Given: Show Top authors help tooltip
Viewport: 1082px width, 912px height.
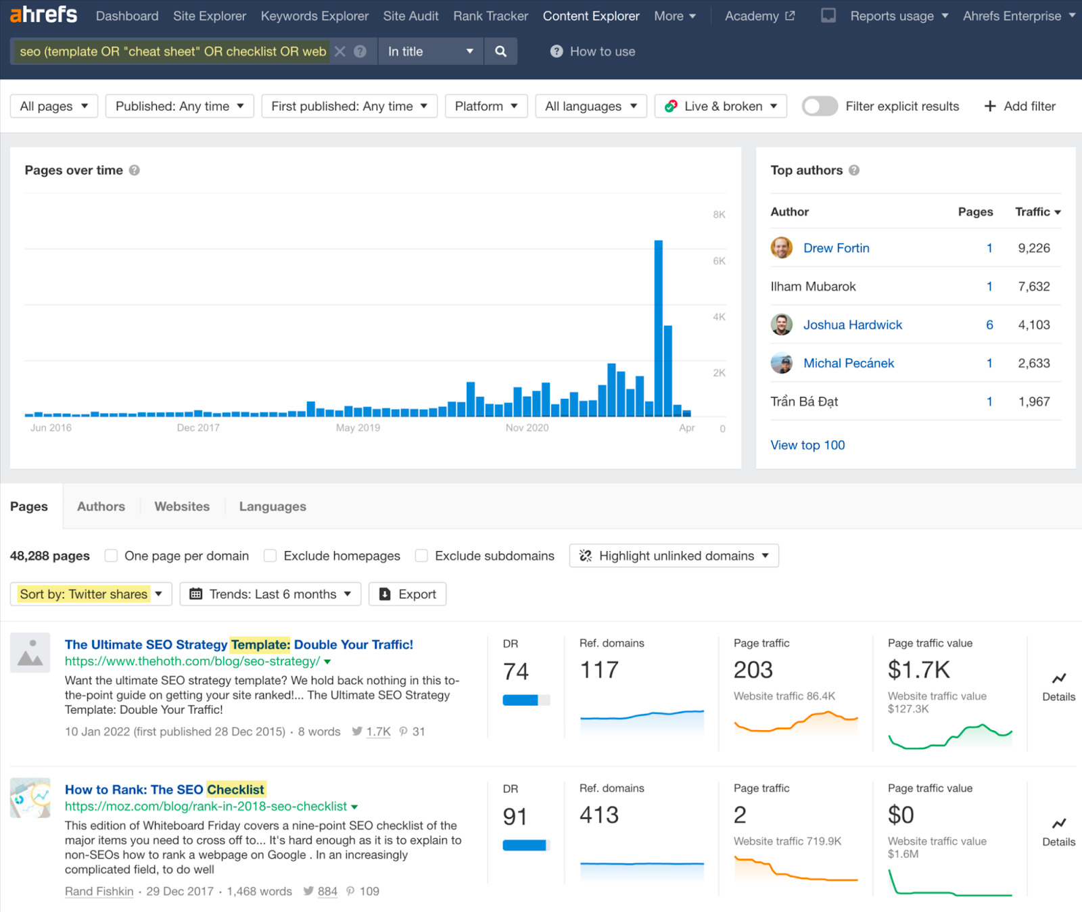Looking at the screenshot, I should click(854, 170).
